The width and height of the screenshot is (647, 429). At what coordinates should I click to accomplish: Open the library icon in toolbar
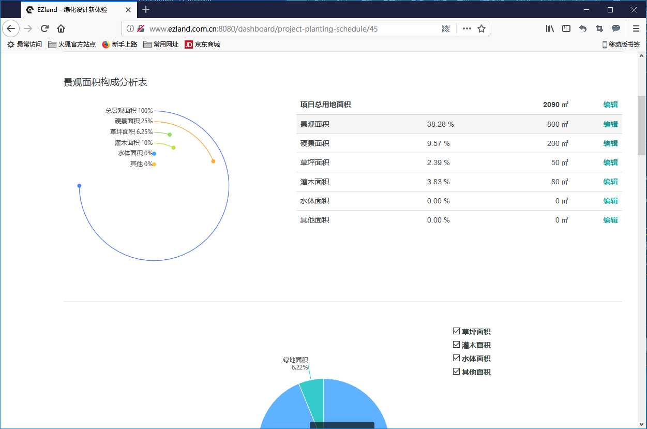pyautogui.click(x=550, y=28)
